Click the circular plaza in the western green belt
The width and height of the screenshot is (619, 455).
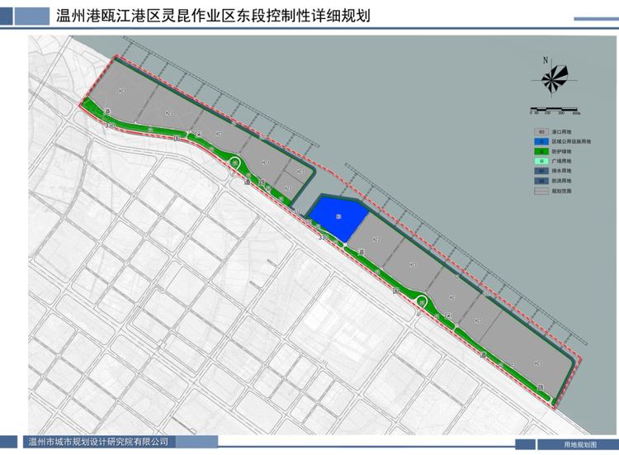point(235,164)
